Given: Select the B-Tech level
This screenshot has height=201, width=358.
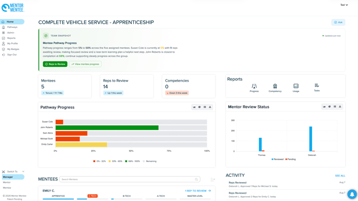Looking at the screenshot, I should 126,196.
